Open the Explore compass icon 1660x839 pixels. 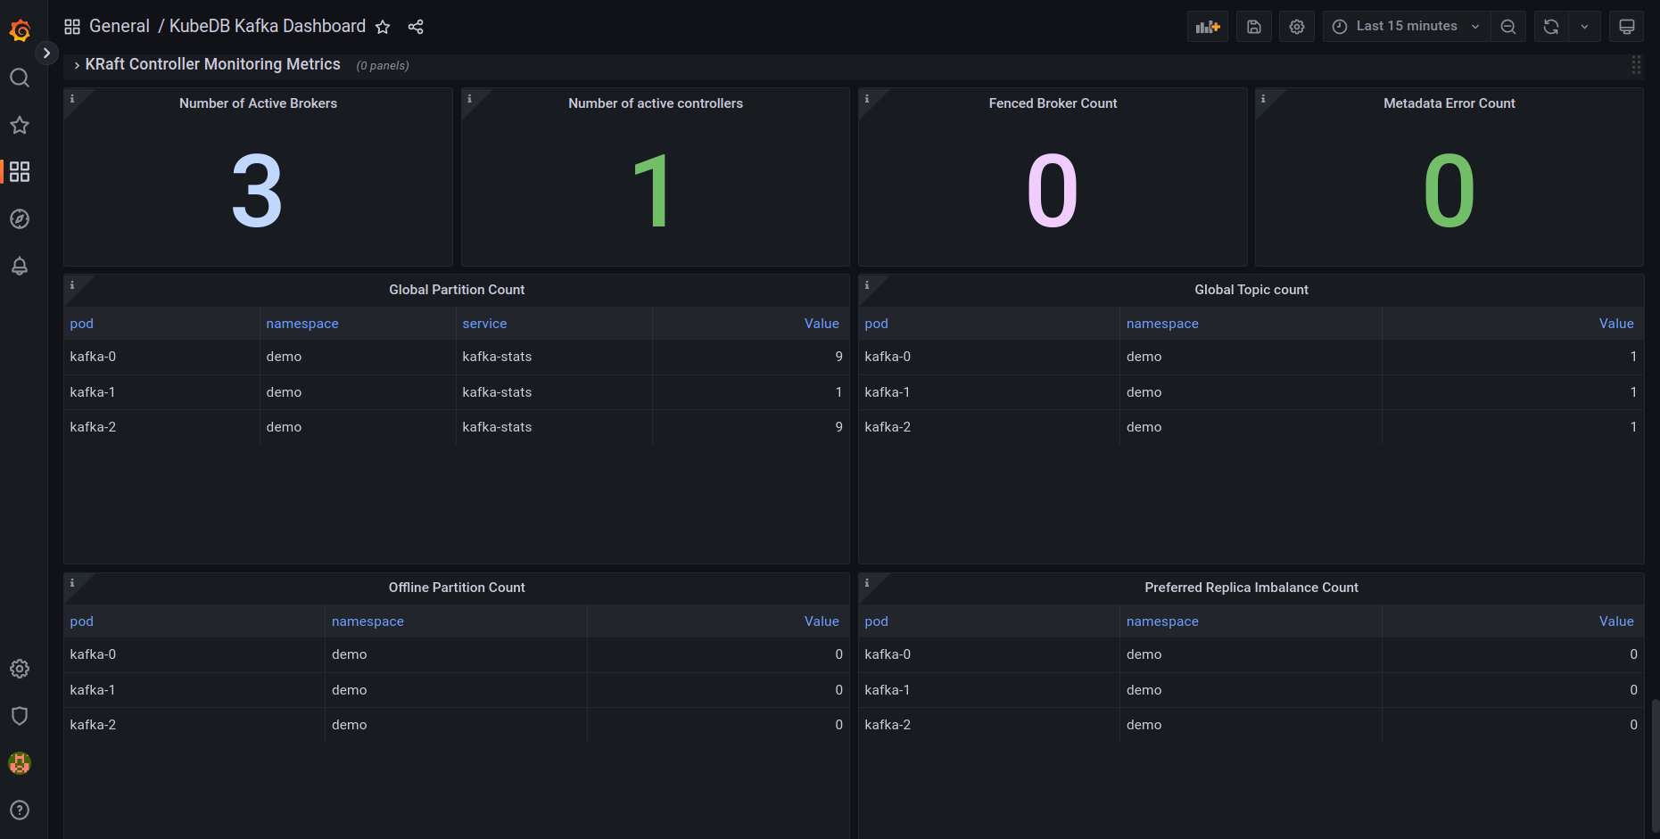click(x=20, y=218)
